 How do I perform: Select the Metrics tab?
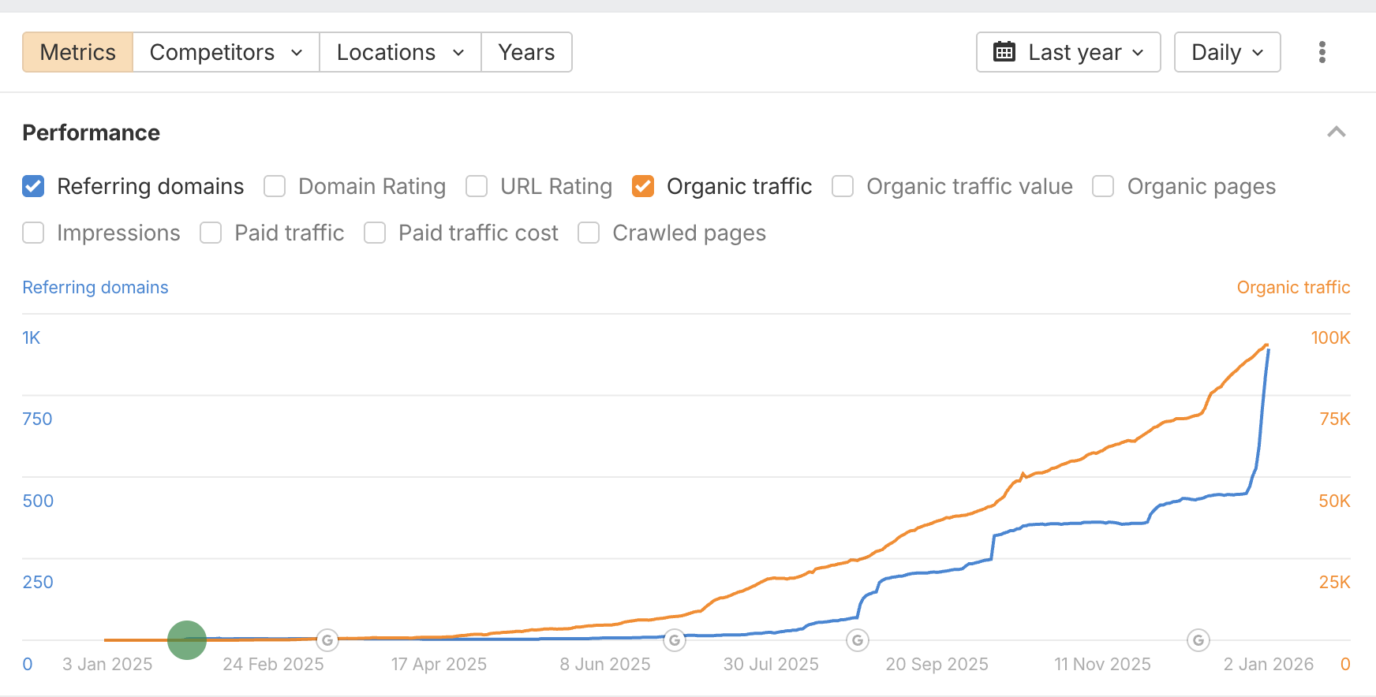click(x=77, y=52)
